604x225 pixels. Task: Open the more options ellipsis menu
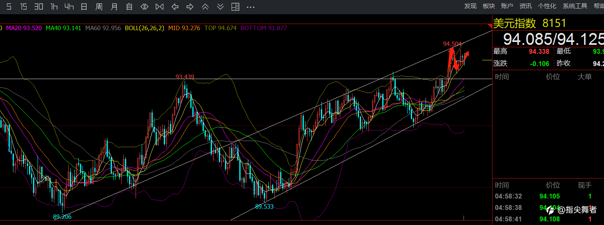point(250,7)
